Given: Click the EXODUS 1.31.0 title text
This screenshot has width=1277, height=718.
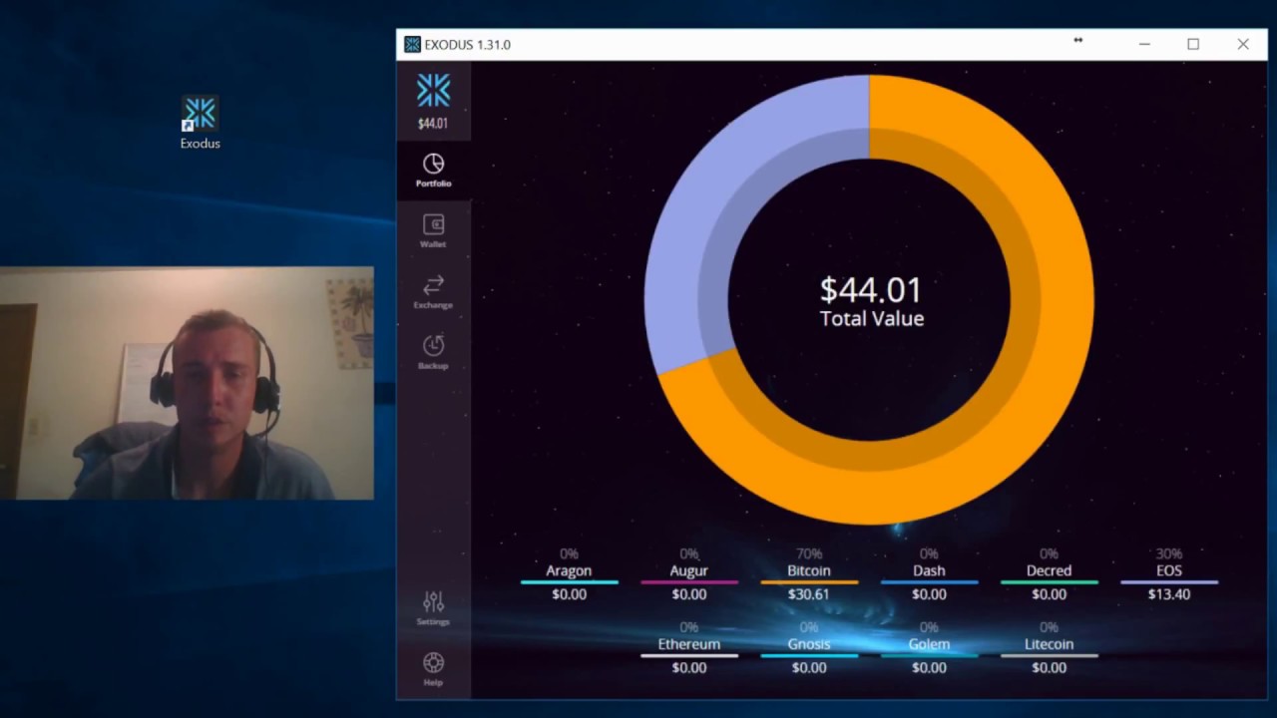Looking at the screenshot, I should click(x=467, y=45).
